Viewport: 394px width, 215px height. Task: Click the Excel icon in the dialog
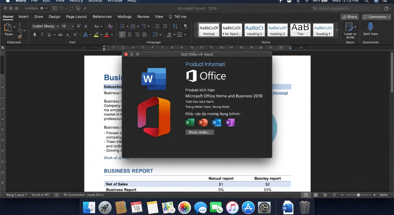[190, 123]
